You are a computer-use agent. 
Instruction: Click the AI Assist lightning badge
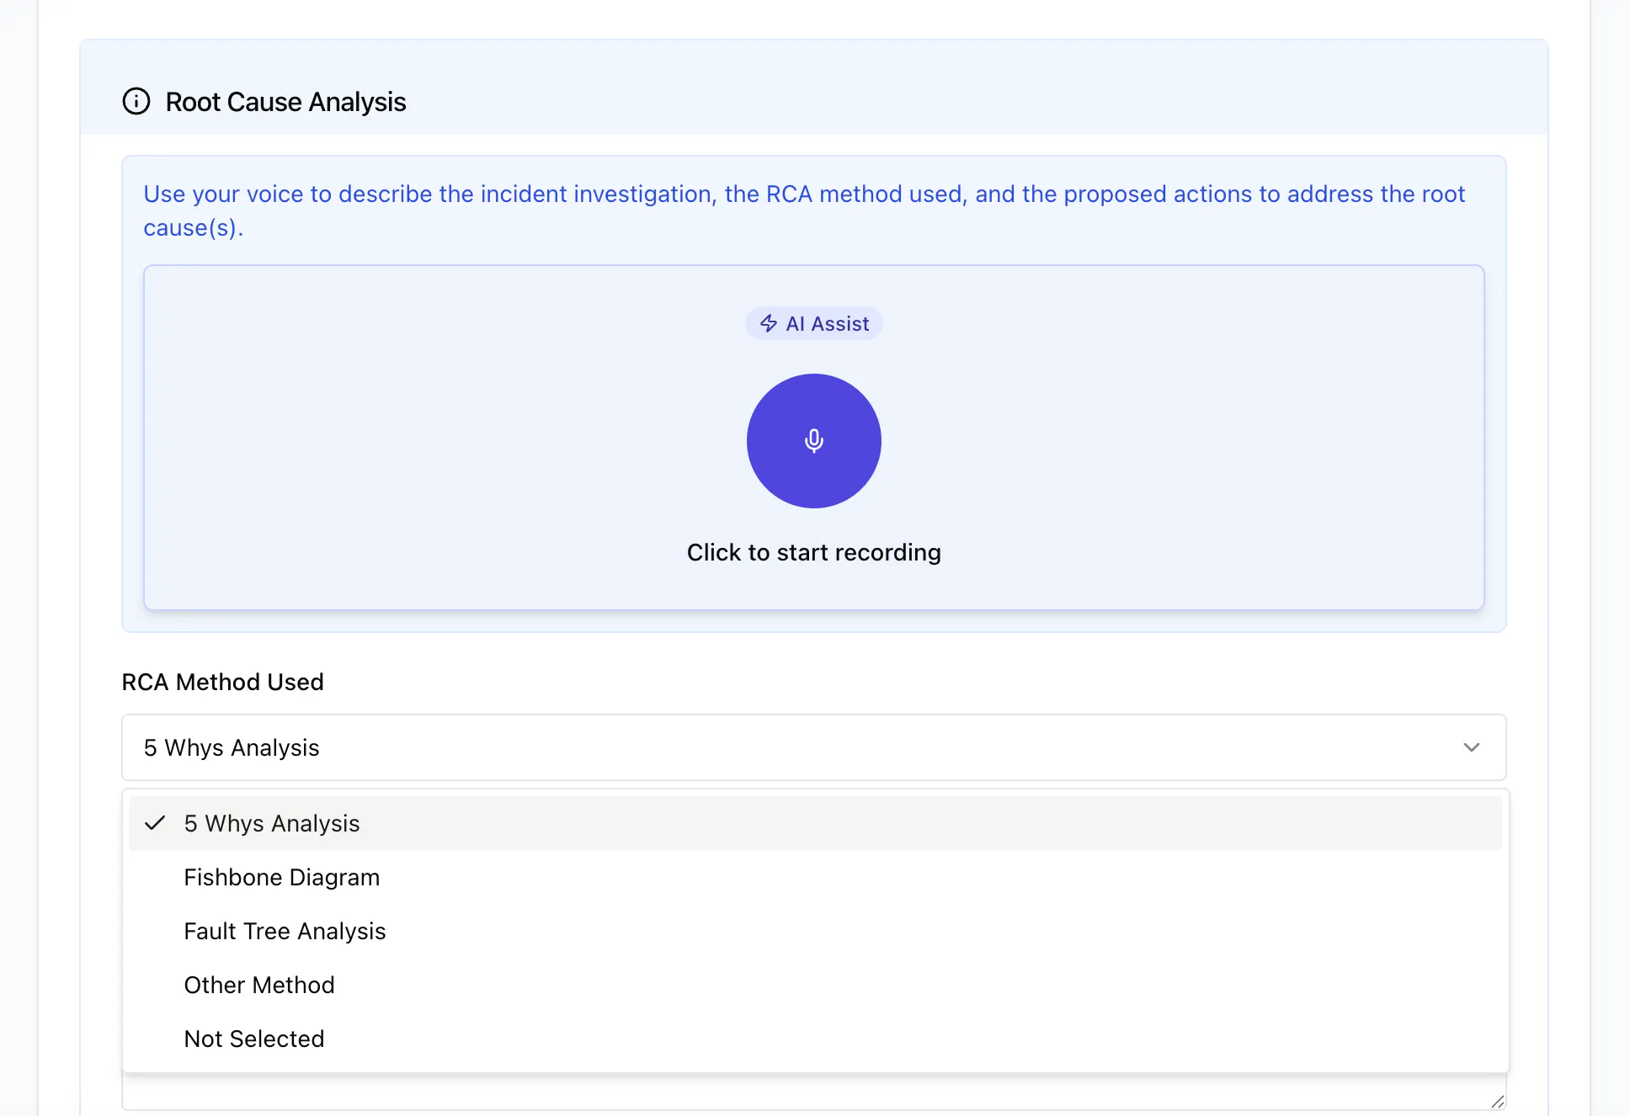pos(814,323)
